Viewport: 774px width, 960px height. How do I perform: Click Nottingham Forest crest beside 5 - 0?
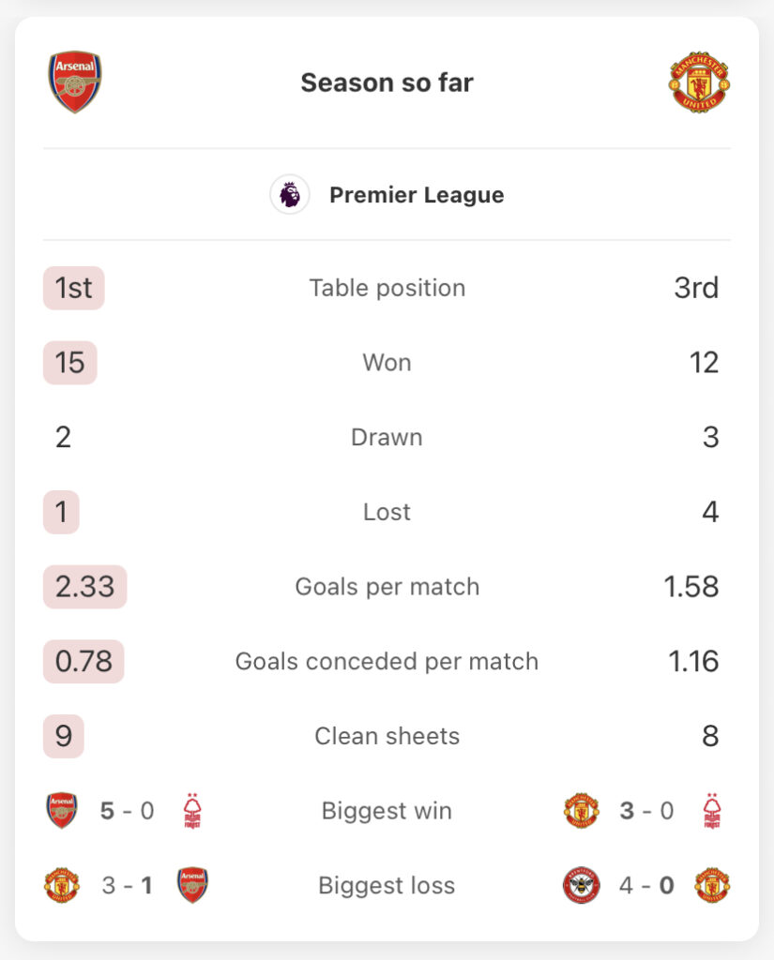[x=192, y=811]
